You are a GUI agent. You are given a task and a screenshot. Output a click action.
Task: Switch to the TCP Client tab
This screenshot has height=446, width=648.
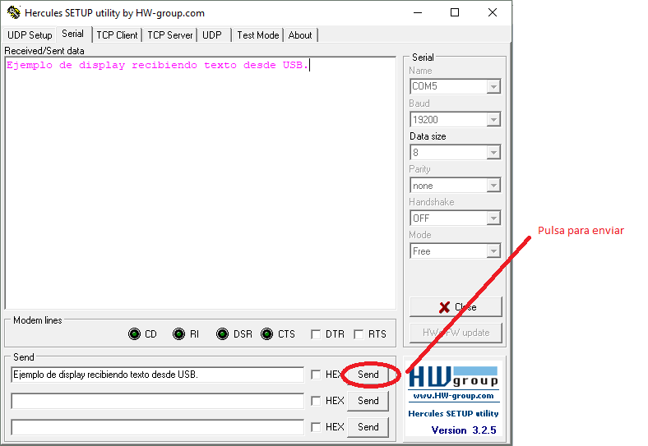[117, 35]
